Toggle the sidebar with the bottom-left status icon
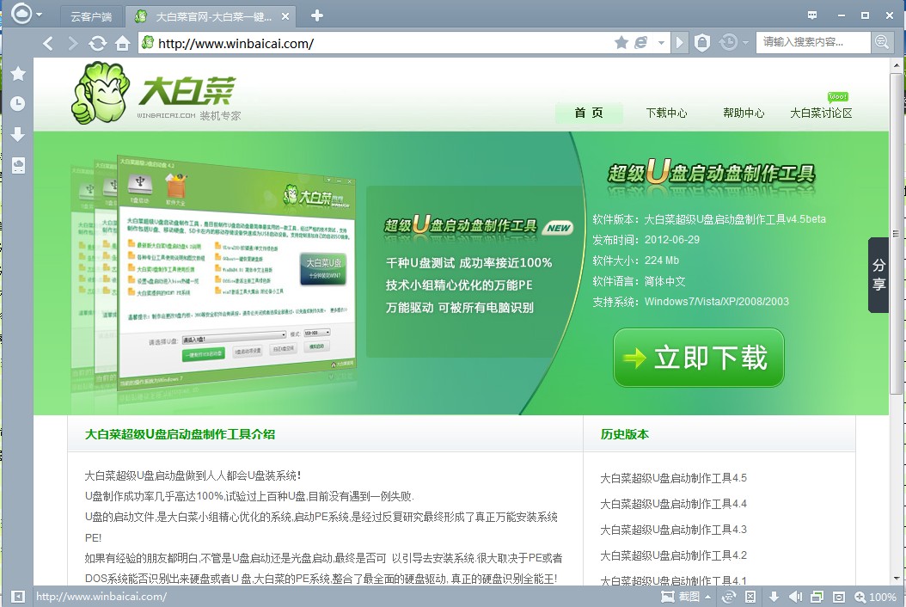Screen dimensions: 906x607 (x=17, y=597)
